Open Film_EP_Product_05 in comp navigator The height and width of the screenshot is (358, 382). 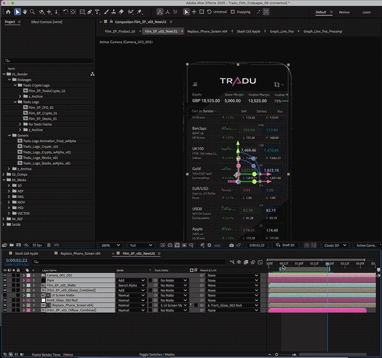[120, 31]
